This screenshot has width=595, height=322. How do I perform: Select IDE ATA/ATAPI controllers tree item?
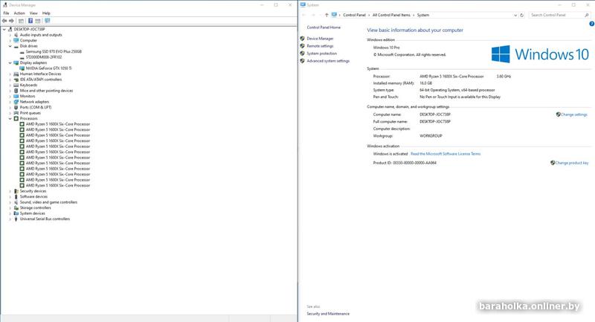41,80
